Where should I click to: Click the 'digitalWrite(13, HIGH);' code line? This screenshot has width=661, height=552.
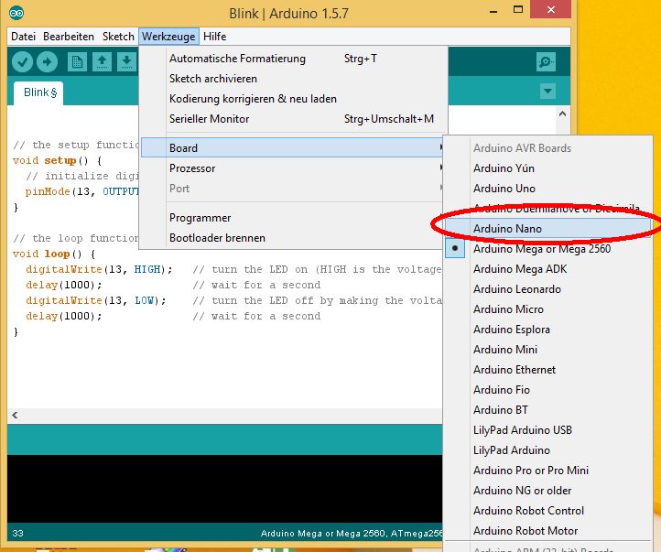tap(99, 270)
